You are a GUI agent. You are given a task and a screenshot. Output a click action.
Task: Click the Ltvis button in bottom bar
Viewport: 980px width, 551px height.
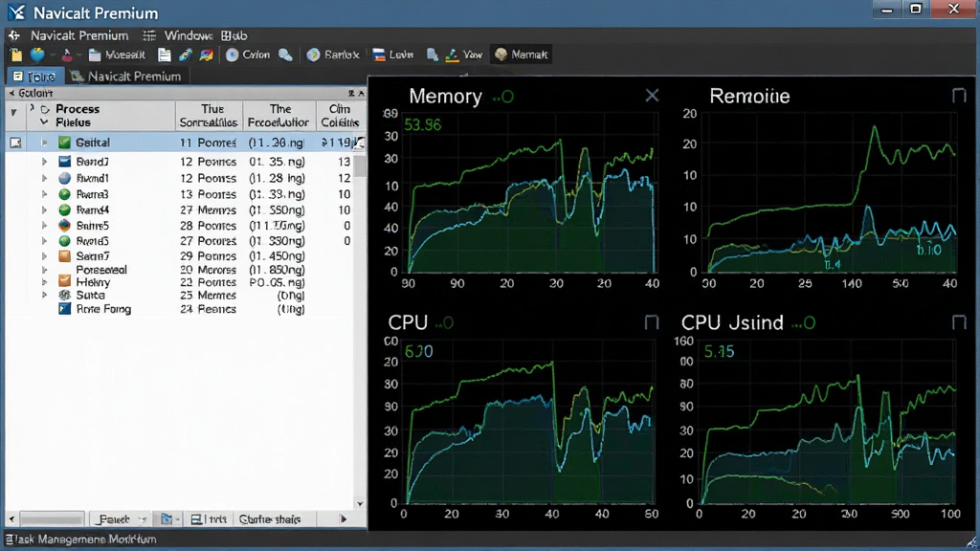[210, 519]
